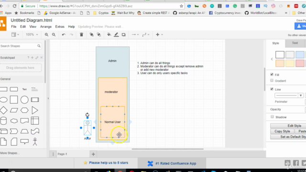Reload the browser page

click(14, 6)
